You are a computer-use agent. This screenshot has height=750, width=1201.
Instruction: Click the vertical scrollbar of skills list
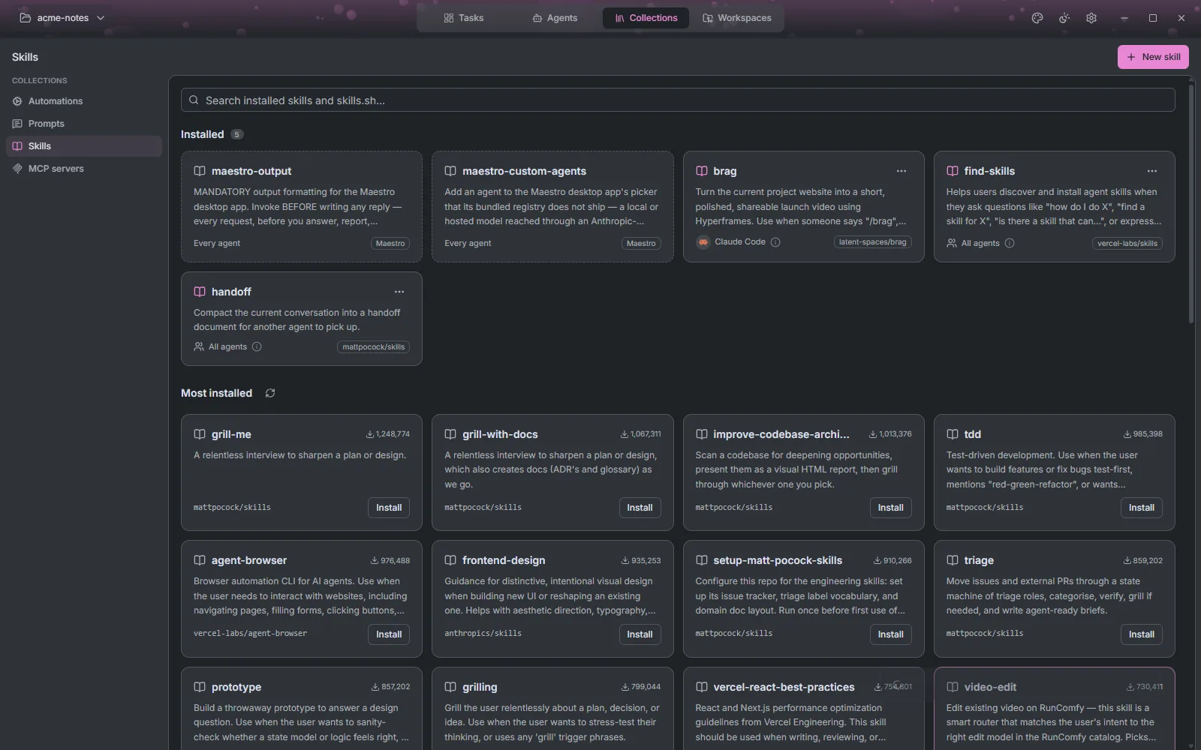pos(1191,204)
